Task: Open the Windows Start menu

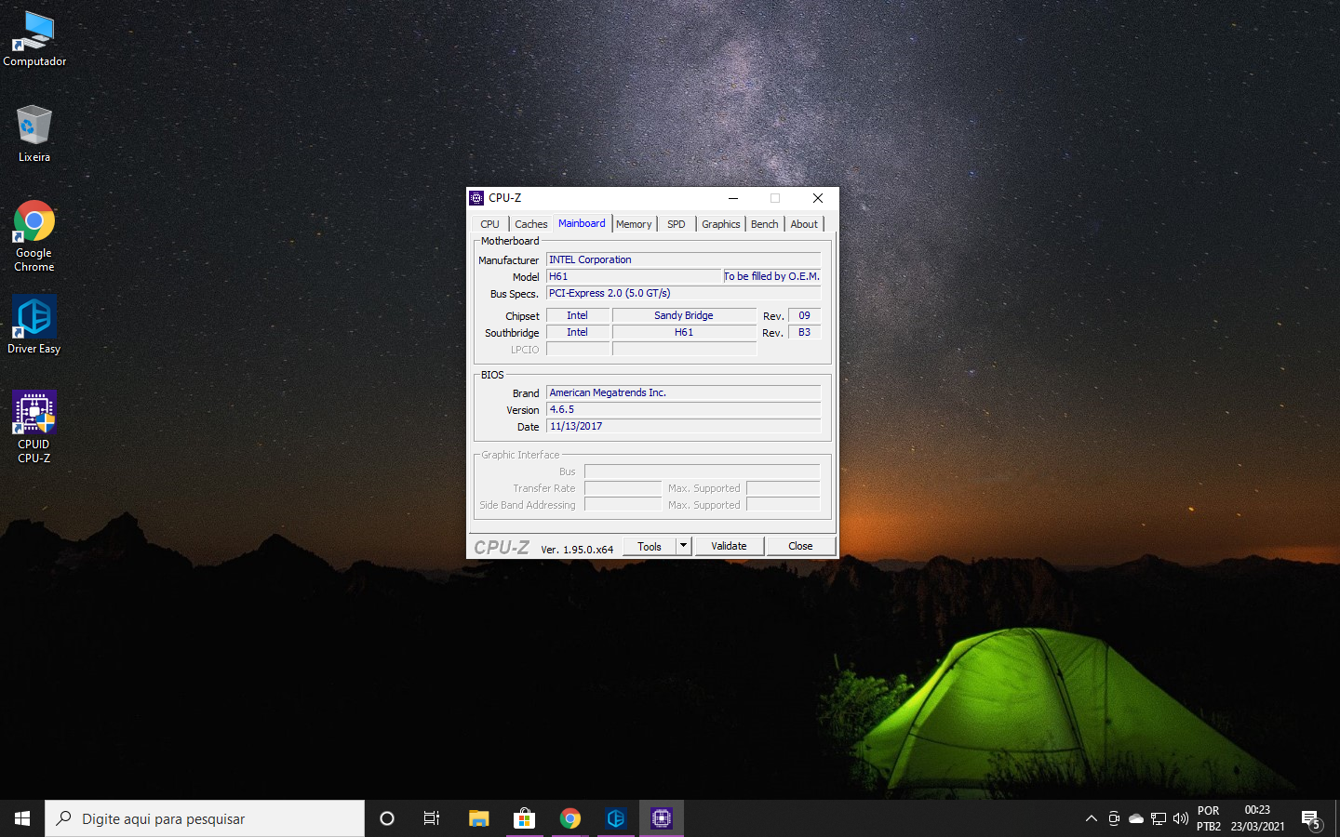Action: 22,818
